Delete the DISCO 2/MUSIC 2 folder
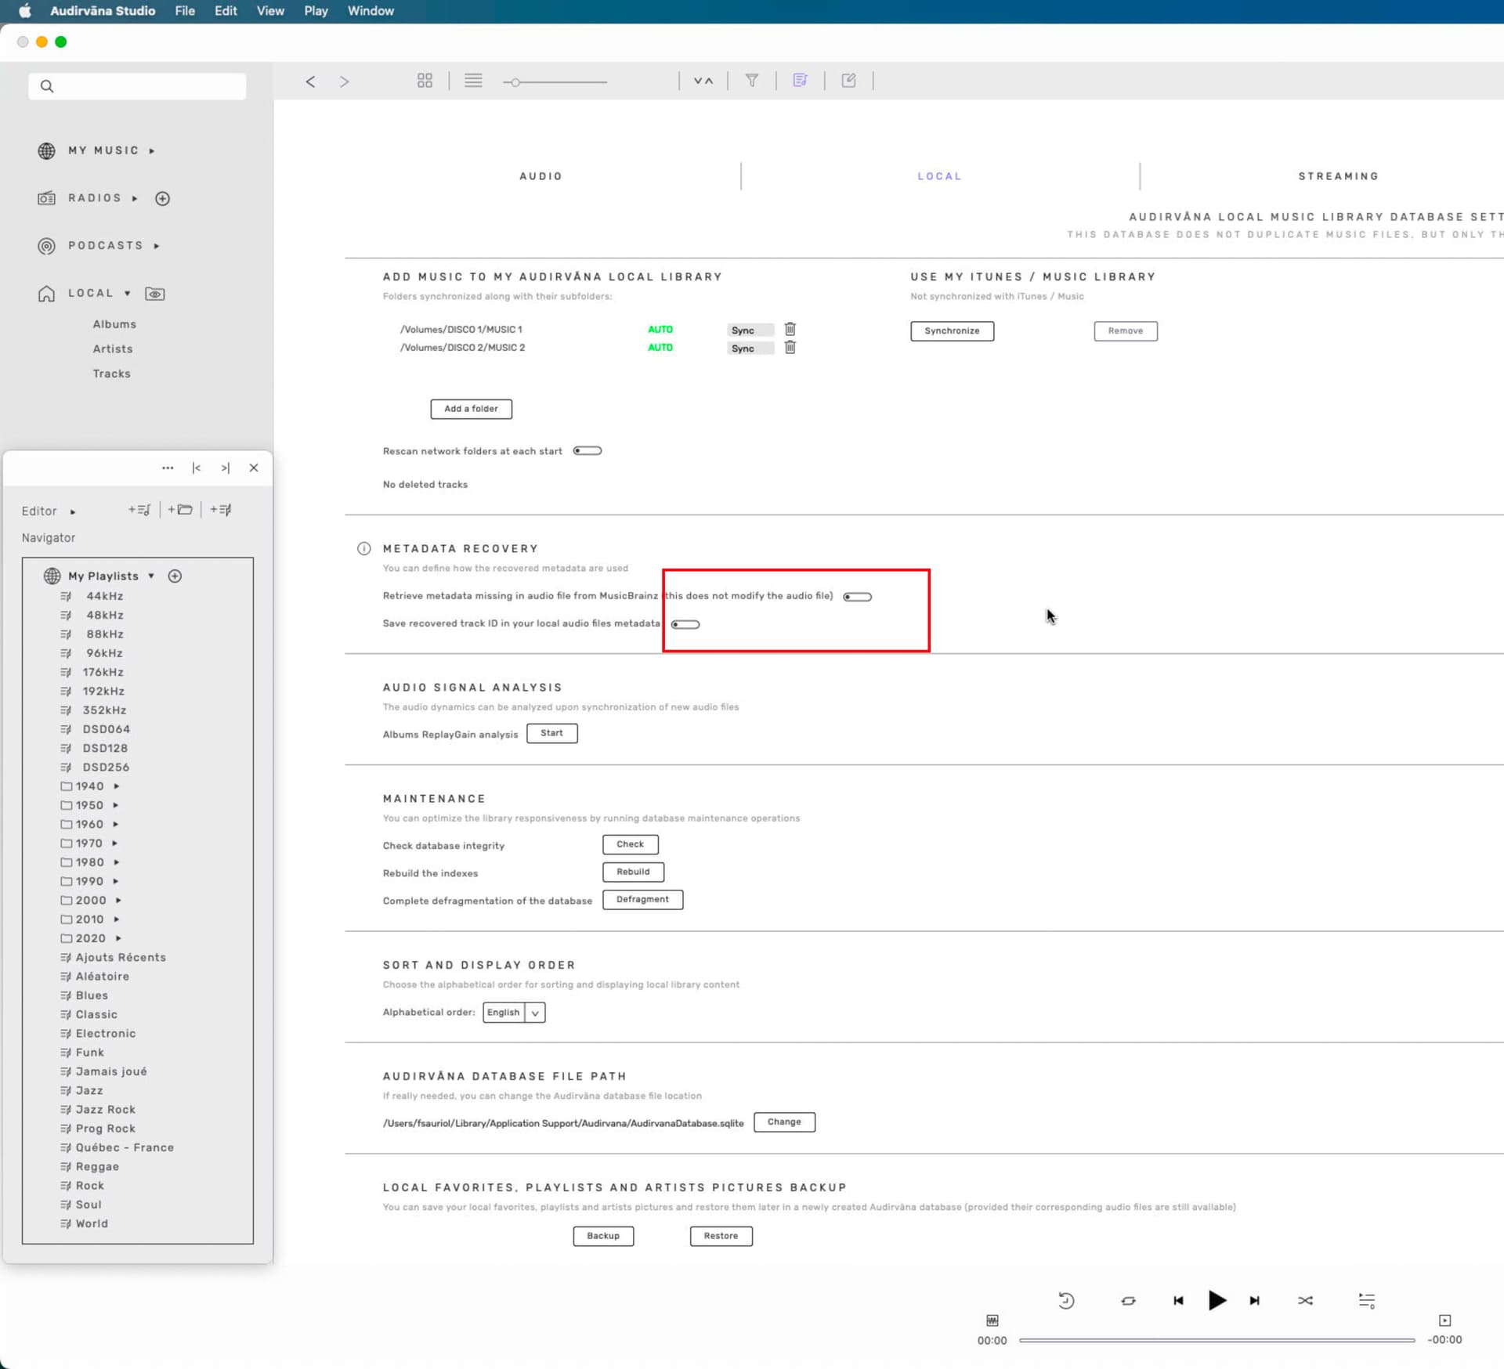 (x=790, y=347)
